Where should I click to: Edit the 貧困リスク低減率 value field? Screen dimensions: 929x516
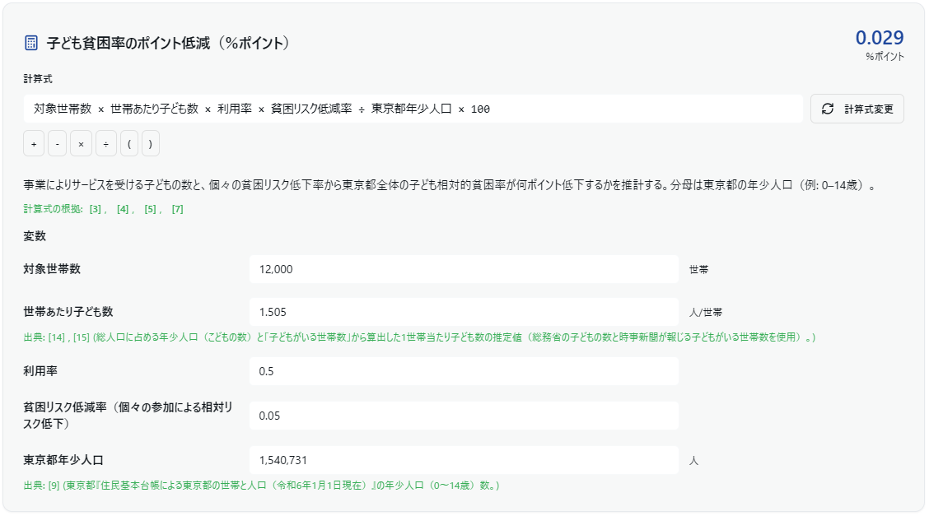click(463, 416)
